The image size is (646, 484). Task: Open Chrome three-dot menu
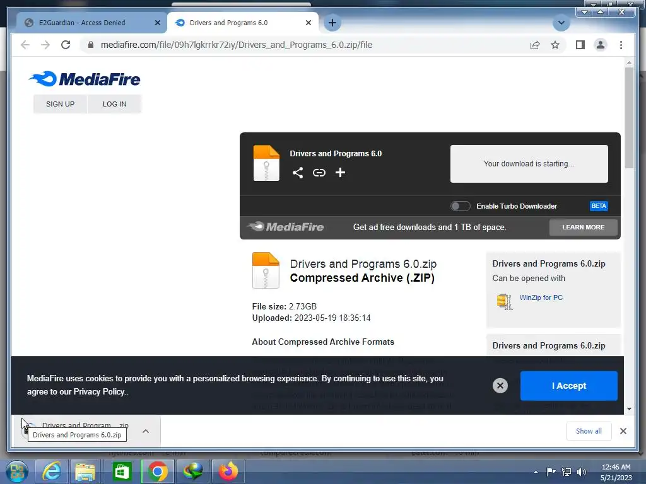pyautogui.click(x=621, y=45)
